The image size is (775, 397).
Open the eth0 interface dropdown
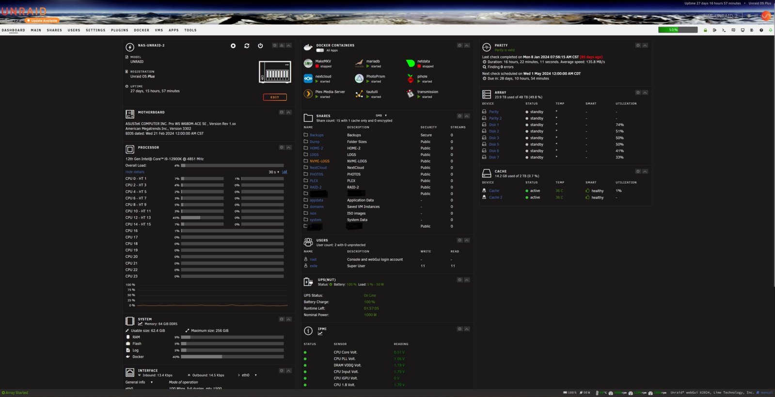[249, 375]
